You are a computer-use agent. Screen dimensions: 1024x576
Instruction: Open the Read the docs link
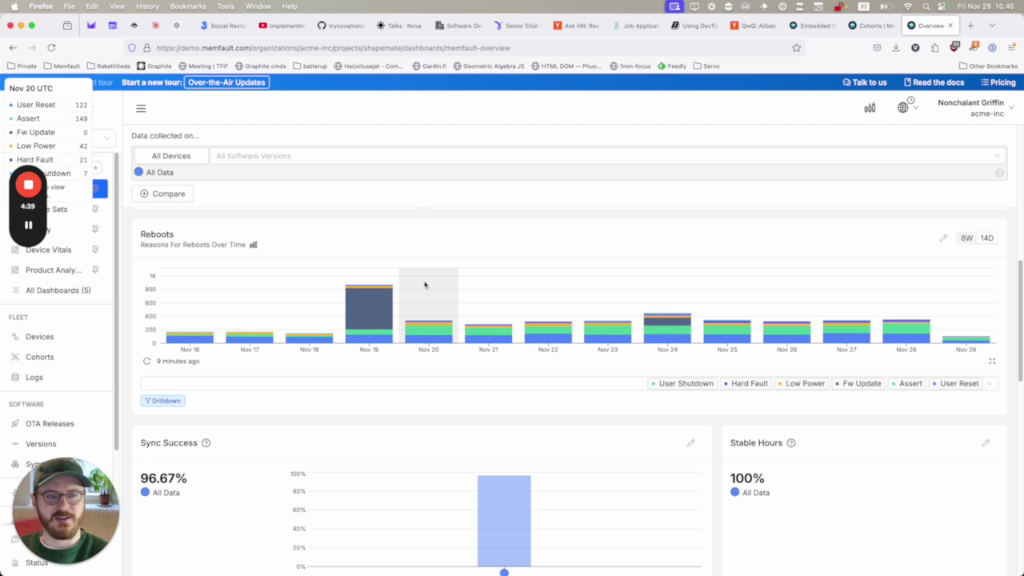(x=934, y=82)
